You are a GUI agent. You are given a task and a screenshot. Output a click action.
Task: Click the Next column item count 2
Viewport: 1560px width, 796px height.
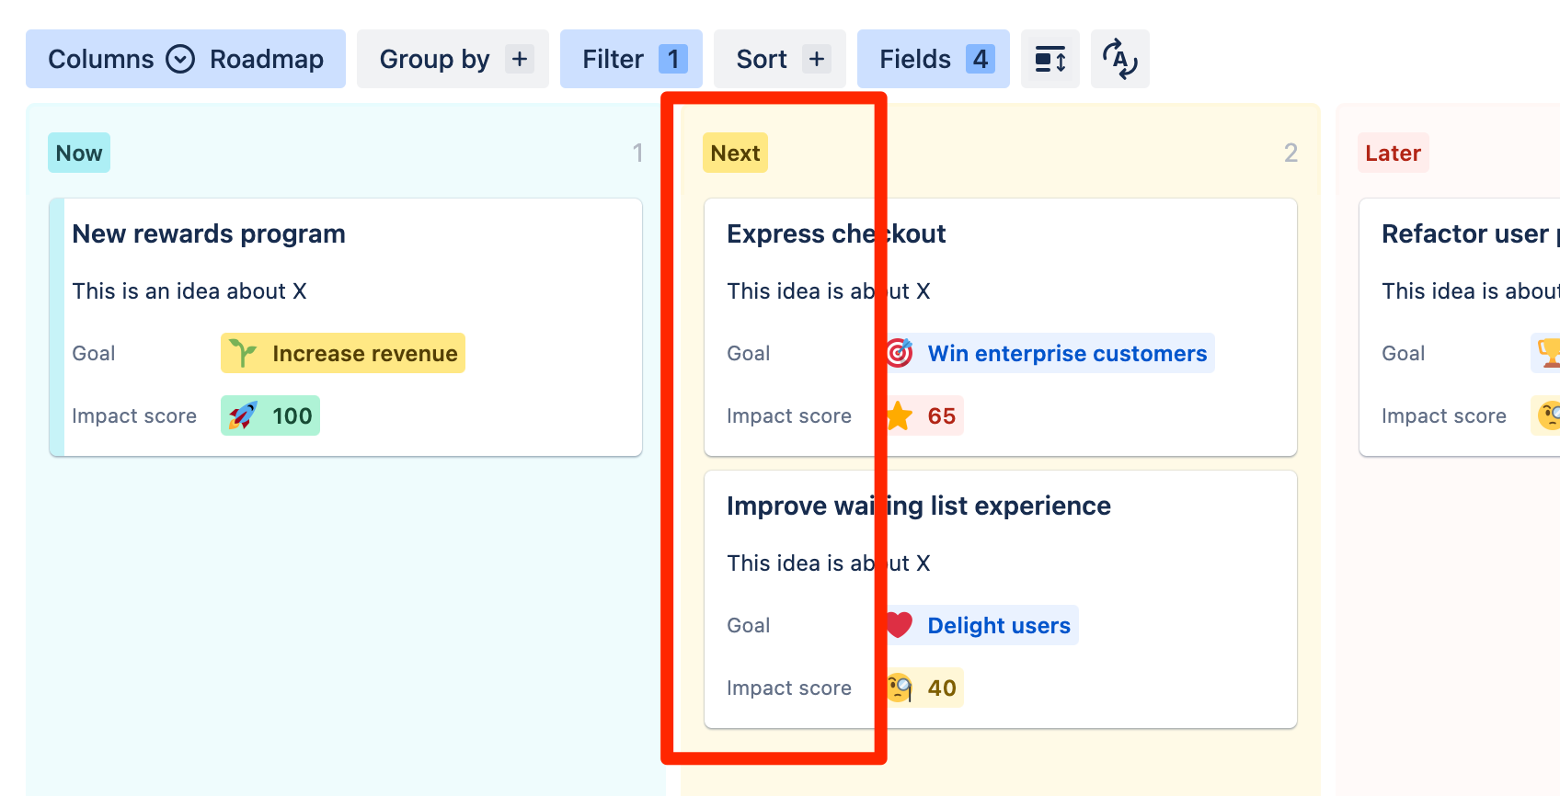click(1290, 153)
